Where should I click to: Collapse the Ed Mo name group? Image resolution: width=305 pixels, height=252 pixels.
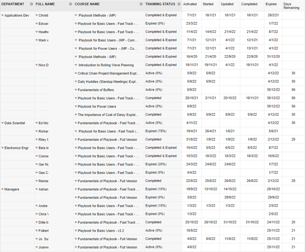36,123
